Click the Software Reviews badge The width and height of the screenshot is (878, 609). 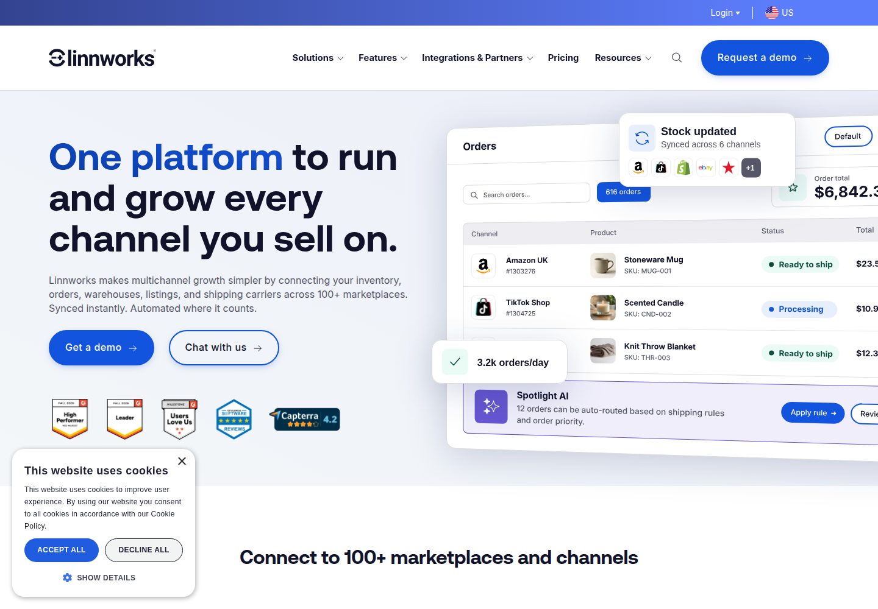(234, 419)
